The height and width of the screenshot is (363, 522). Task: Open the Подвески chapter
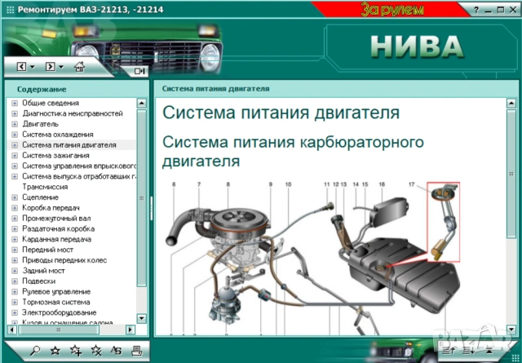[x=38, y=281]
